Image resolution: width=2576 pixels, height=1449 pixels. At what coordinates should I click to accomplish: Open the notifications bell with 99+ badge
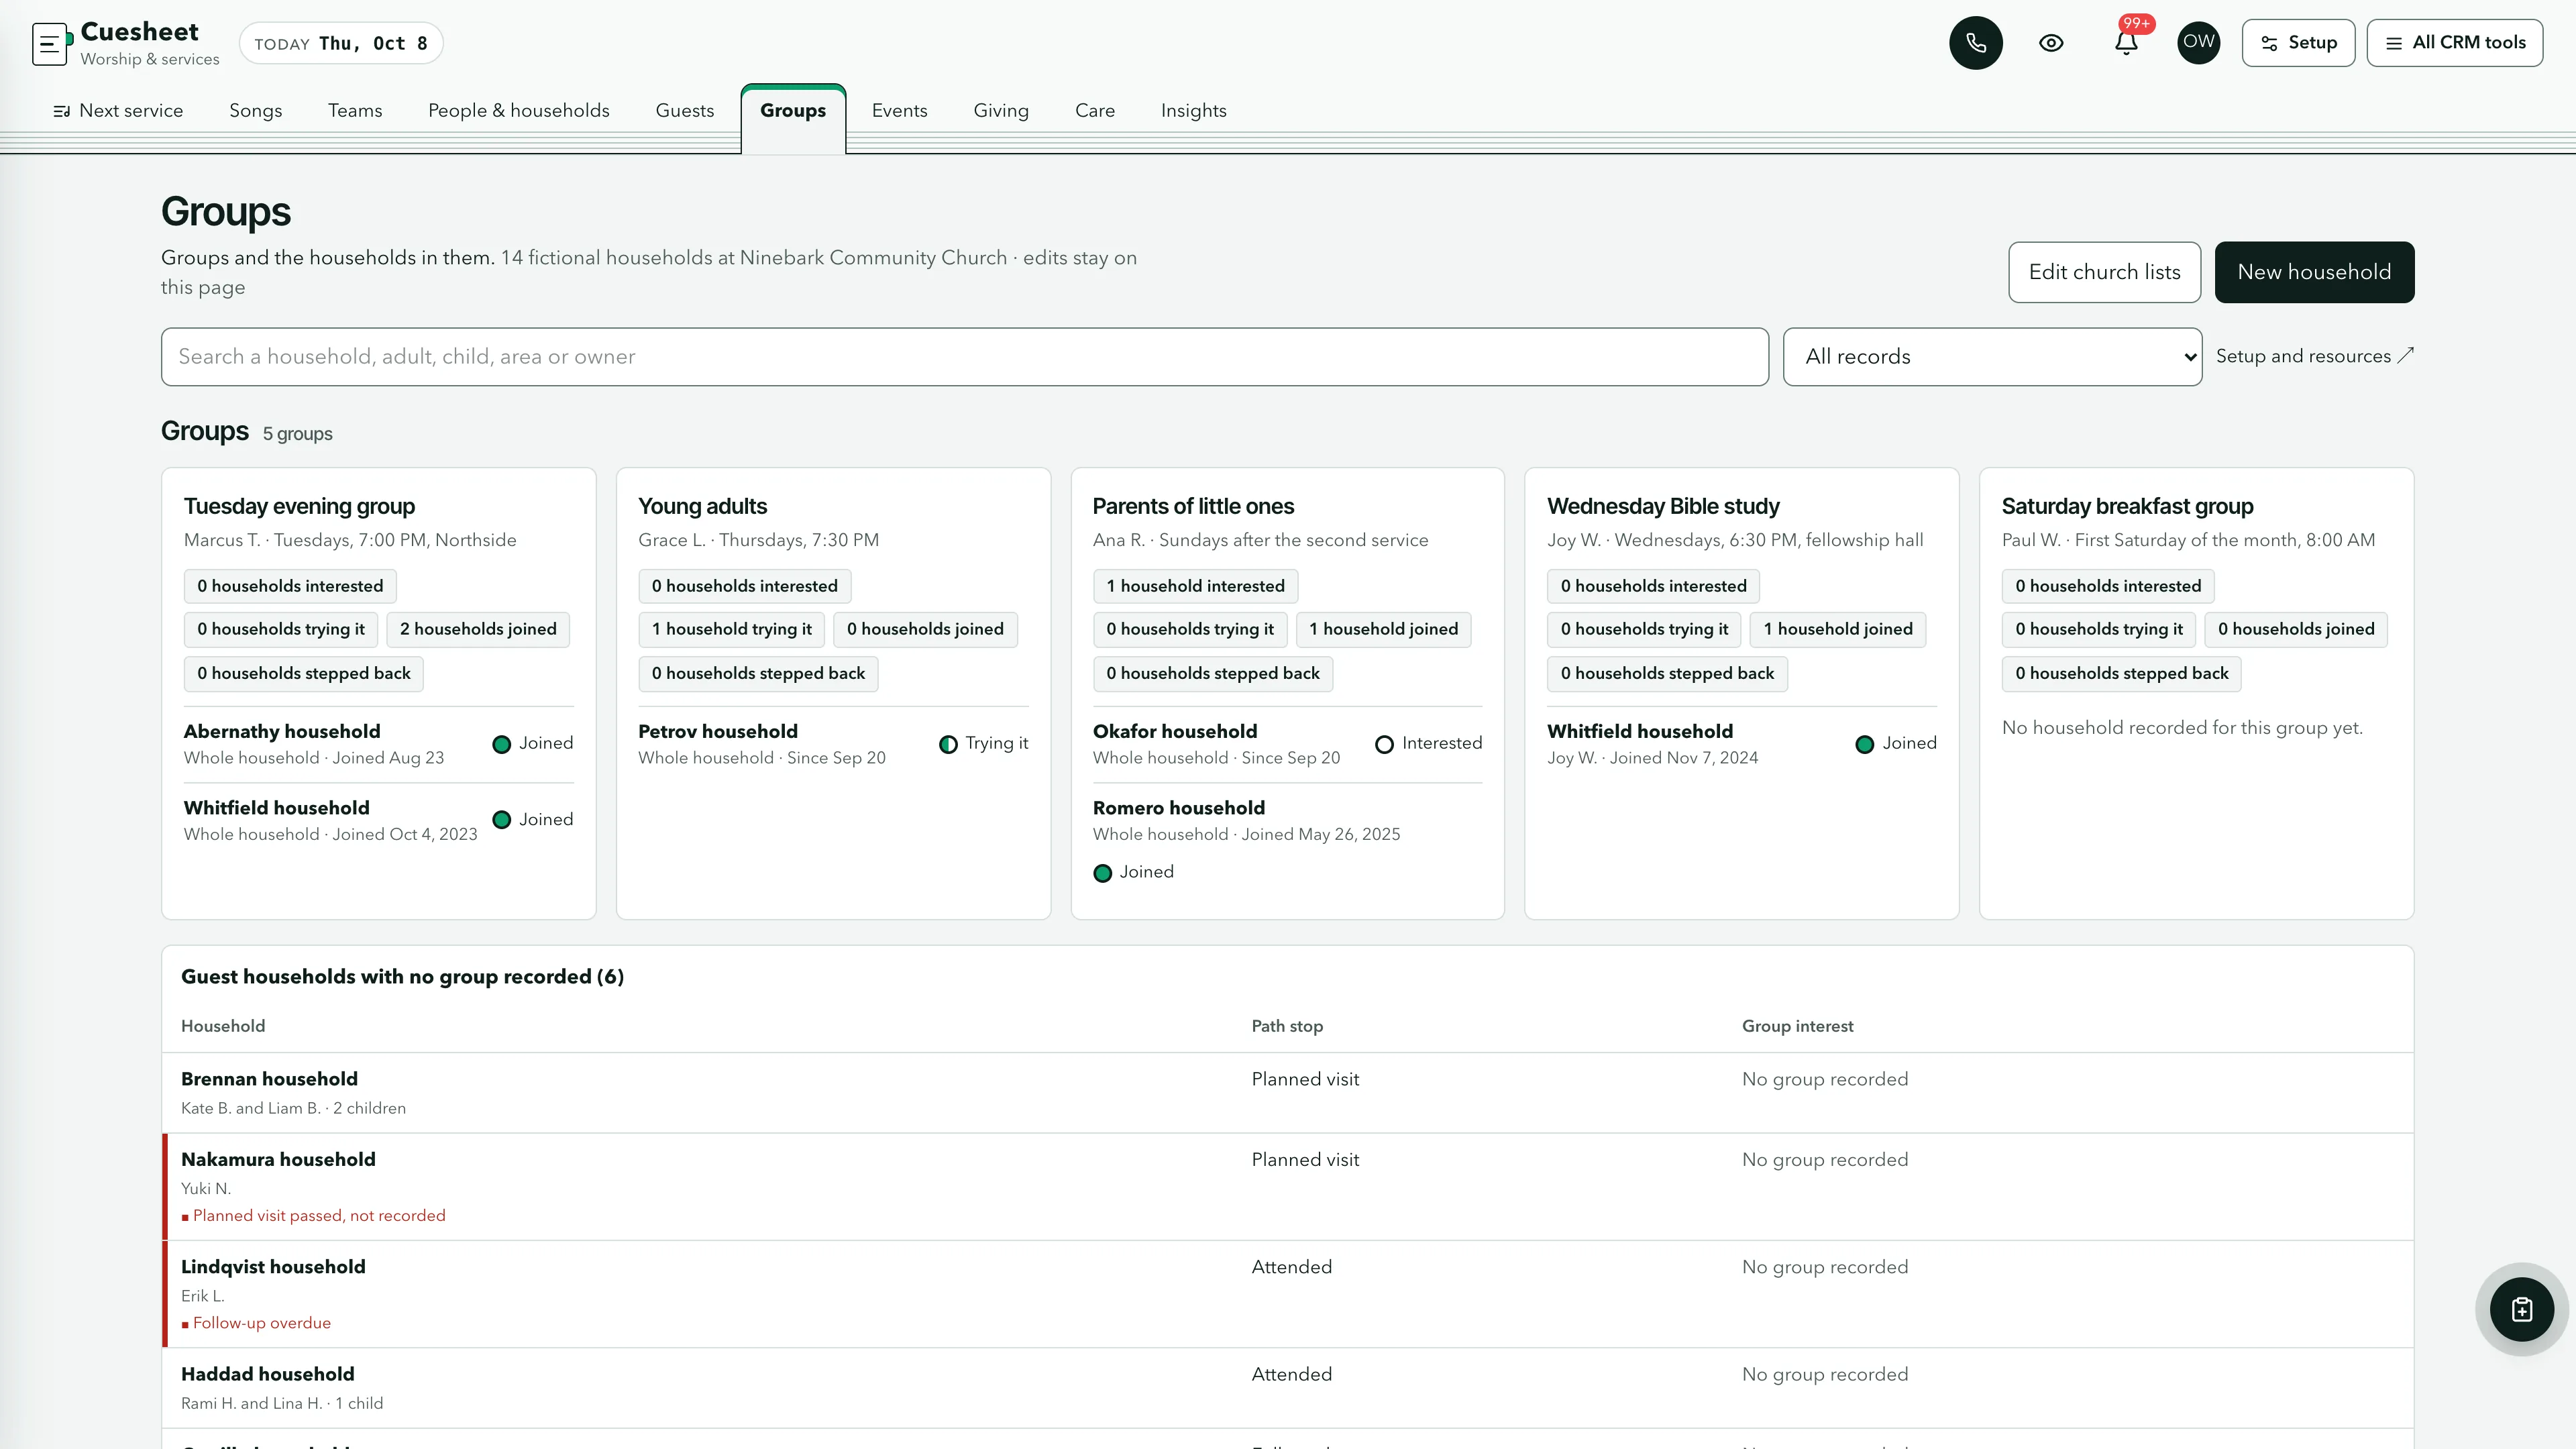pos(2126,43)
